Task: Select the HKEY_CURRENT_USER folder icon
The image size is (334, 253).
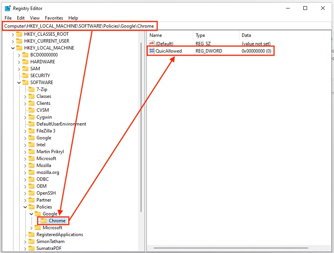Action: (x=19, y=41)
